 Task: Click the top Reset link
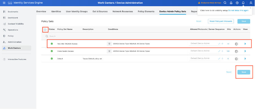(199, 21)
